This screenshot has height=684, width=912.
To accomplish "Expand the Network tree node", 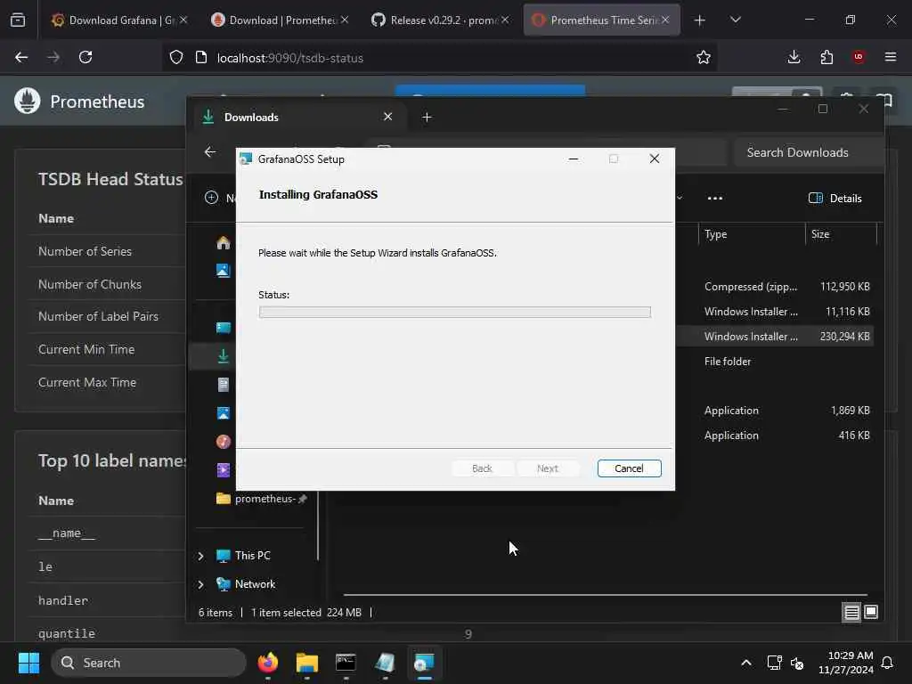I will 200,584.
